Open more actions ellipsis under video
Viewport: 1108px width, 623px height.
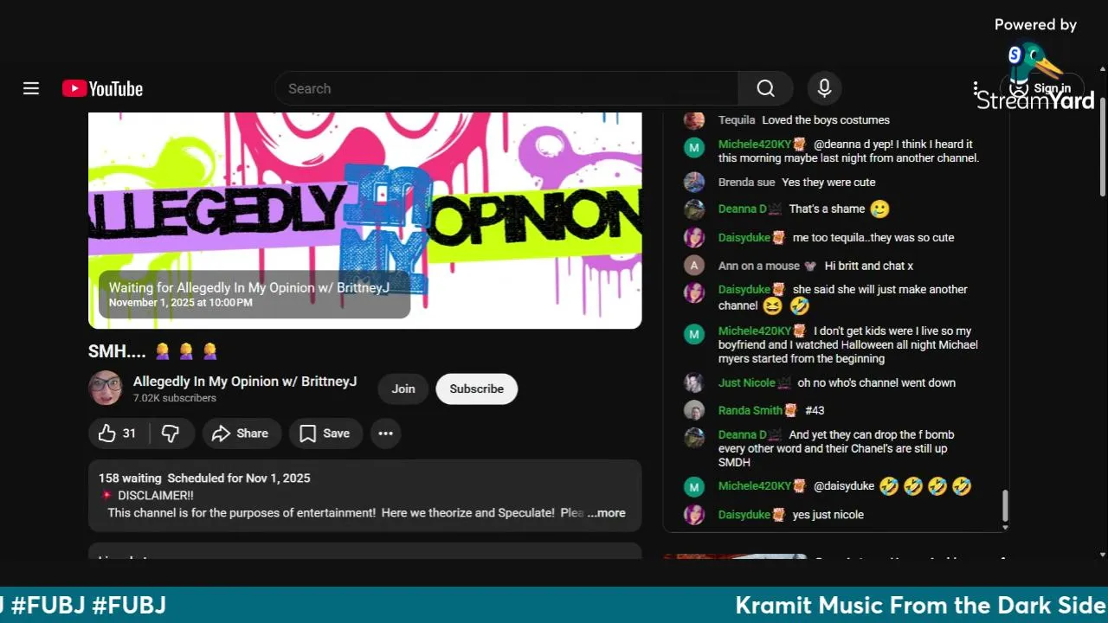[x=386, y=434]
